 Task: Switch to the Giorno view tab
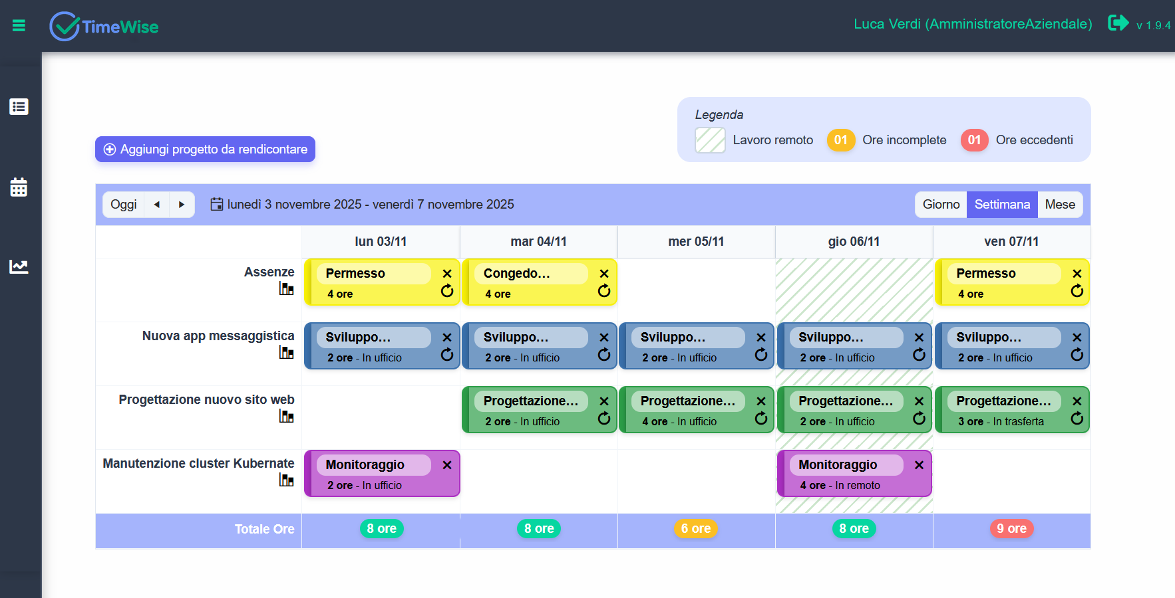pos(940,204)
